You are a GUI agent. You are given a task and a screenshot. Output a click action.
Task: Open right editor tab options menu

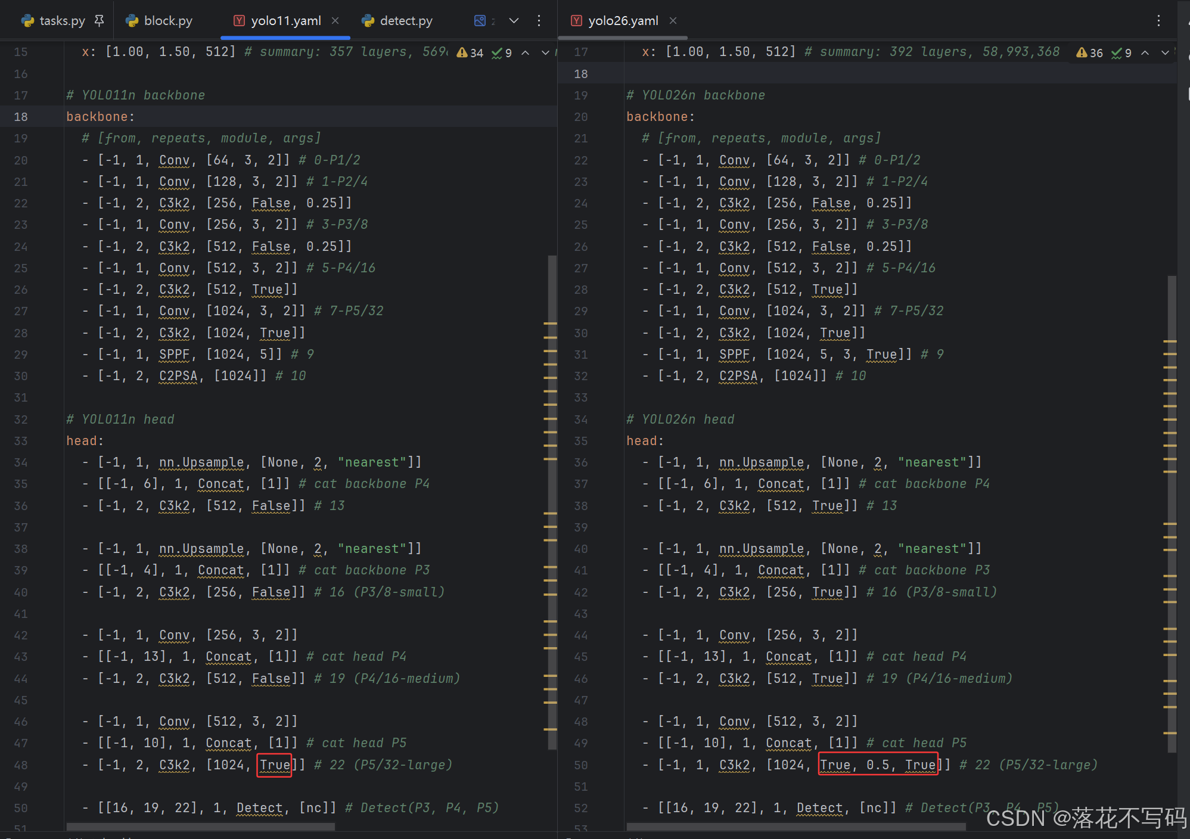coord(1158,20)
